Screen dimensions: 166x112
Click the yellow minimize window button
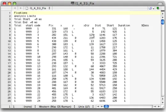point(10,4)
